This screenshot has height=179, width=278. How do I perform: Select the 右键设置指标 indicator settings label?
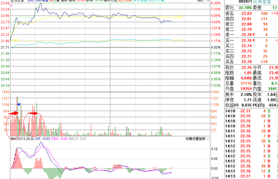click(196, 139)
